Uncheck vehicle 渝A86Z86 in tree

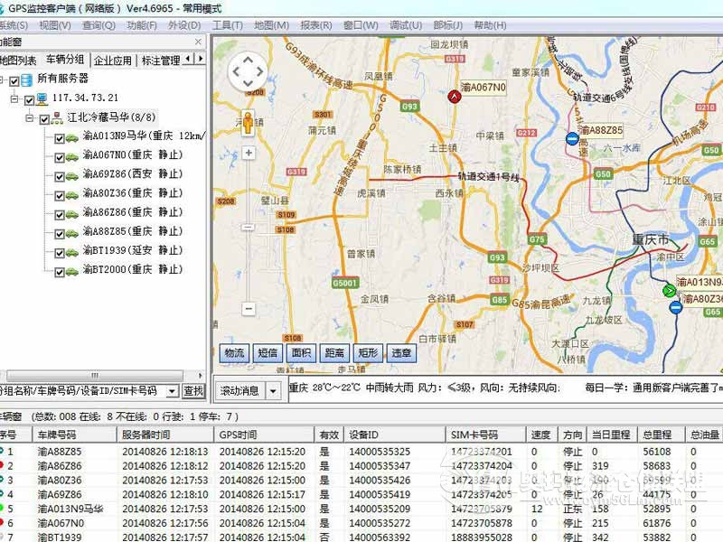tap(60, 215)
